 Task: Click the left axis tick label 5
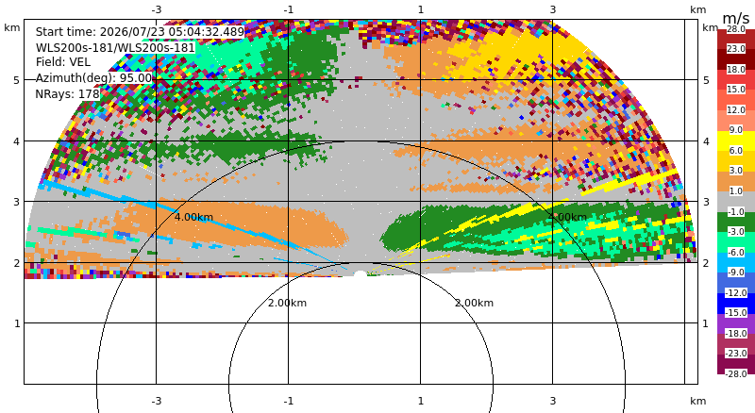(x=17, y=80)
